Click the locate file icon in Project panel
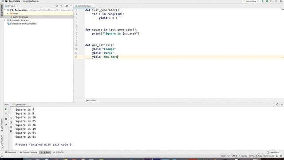 (57, 6)
